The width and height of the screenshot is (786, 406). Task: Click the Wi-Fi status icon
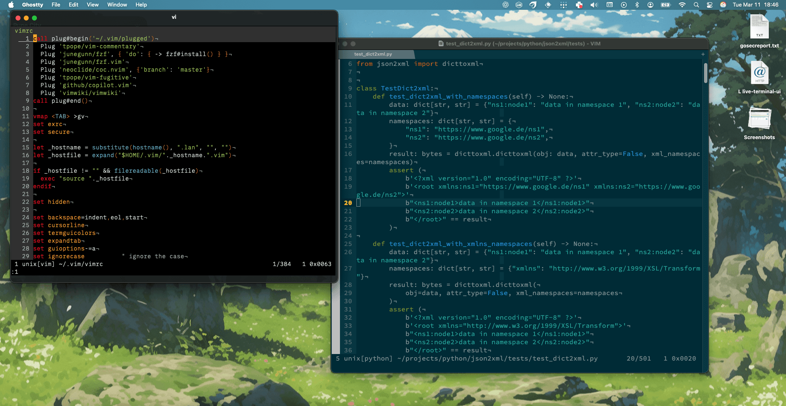682,5
